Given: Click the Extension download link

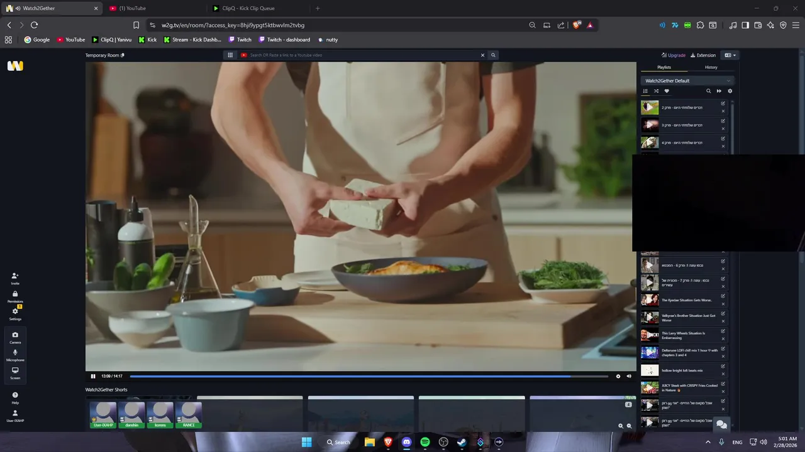Looking at the screenshot, I should [703, 55].
